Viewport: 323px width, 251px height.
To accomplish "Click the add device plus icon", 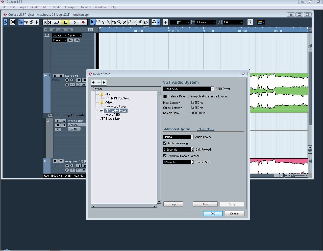I will [93, 82].
